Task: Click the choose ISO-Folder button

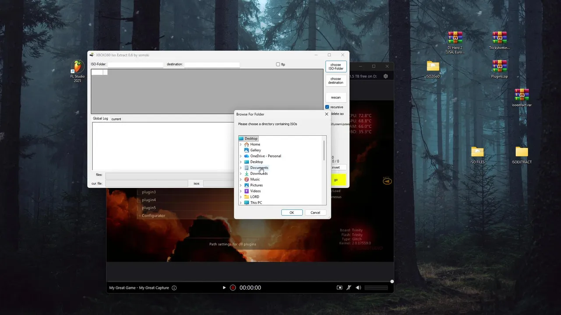Action: (336, 66)
